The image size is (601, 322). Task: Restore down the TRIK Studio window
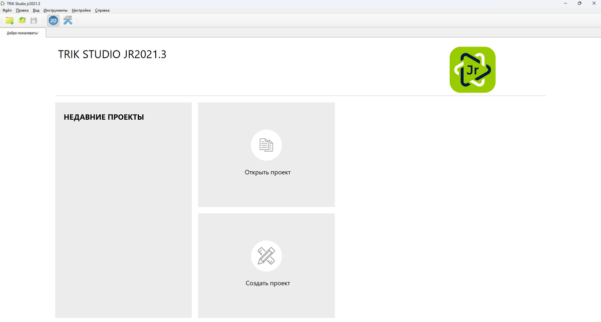[579, 4]
